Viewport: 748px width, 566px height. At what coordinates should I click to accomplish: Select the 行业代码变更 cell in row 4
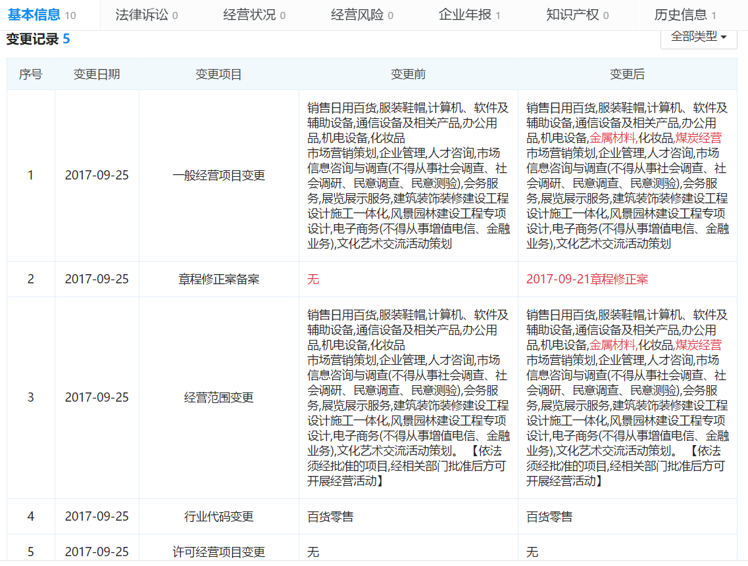tap(218, 517)
